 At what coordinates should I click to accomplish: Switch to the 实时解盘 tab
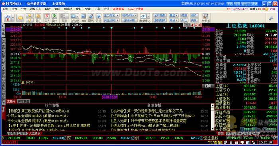pos(24,101)
